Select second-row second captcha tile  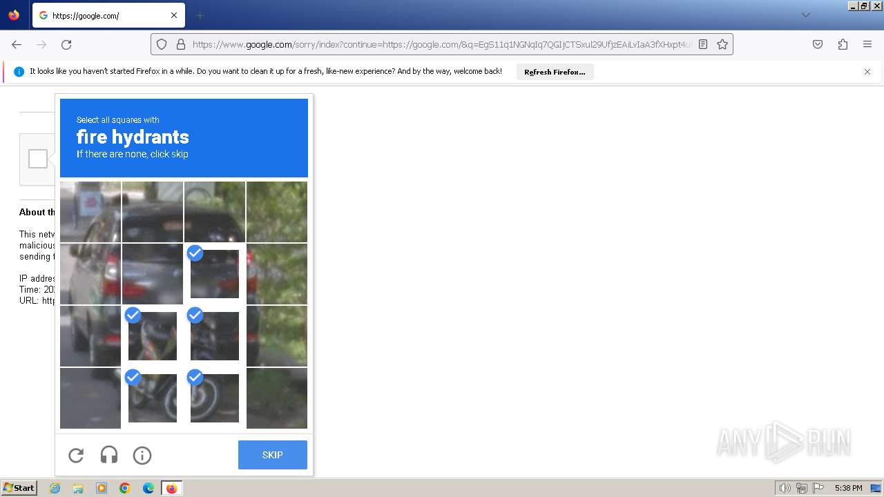[x=153, y=274]
